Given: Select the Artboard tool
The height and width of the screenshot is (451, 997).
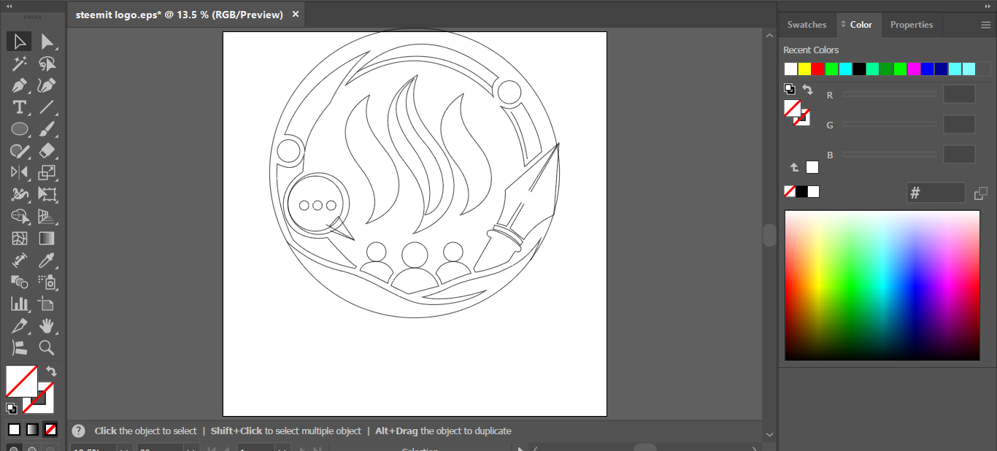Looking at the screenshot, I should coord(47,304).
